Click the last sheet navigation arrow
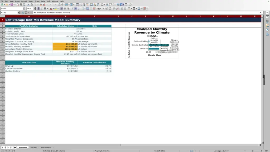The width and height of the screenshot is (270, 152). [x=11, y=147]
